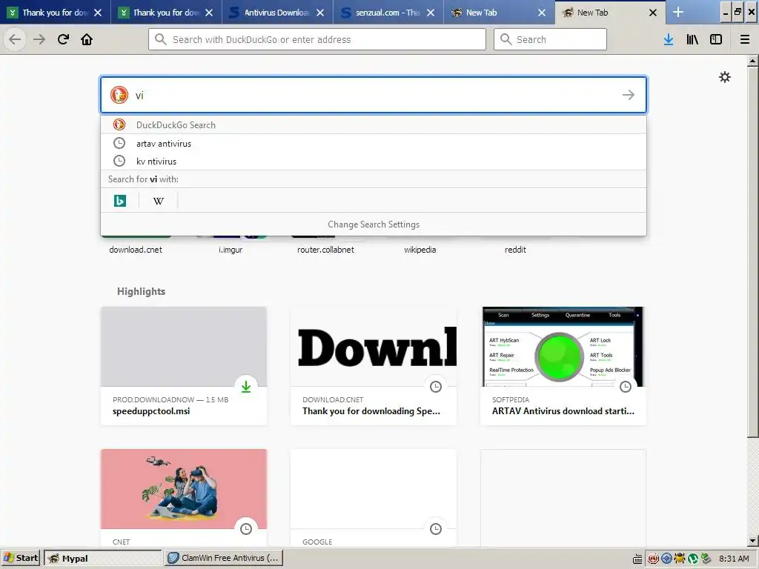
Task: Switch to ClamWin Free Antivirus taskbar window
Action: (223, 558)
